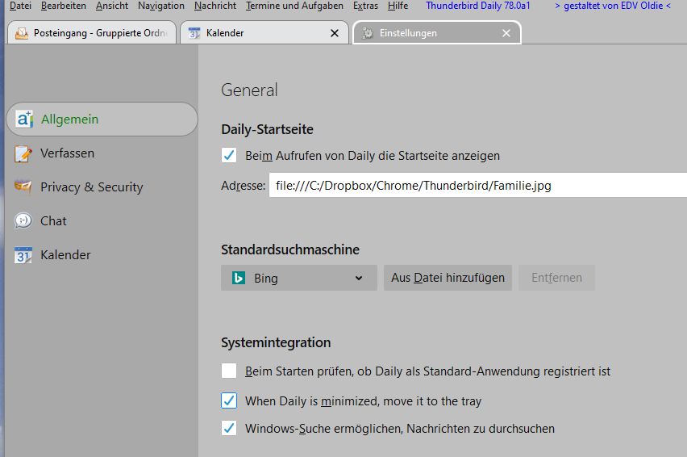Disable Windows-Suche message search checkbox
This screenshot has width=687, height=457.
pos(229,429)
